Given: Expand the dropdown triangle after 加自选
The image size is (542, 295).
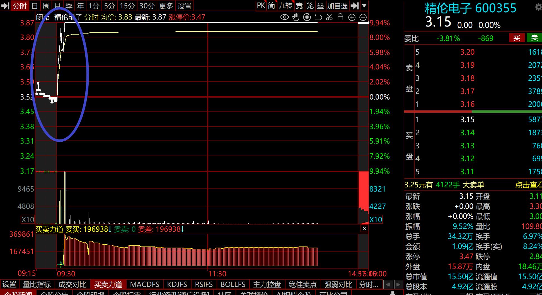Looking at the screenshot, I should coord(364,6).
